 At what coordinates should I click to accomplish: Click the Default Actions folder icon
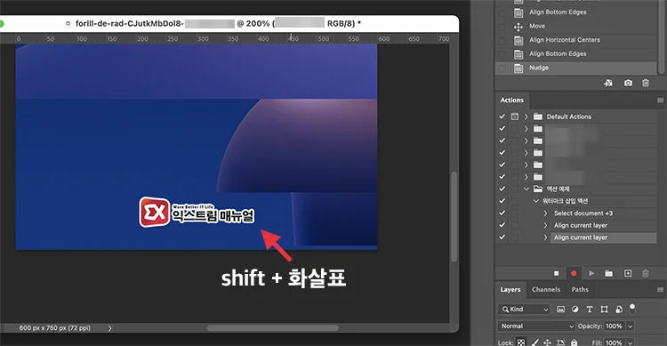point(538,117)
